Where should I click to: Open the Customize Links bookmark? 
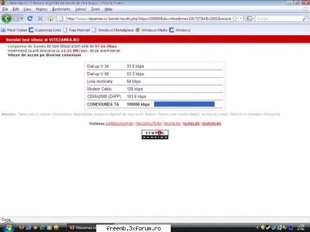45,30
